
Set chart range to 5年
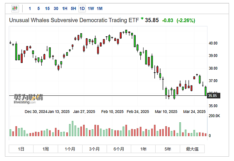(168, 149)
